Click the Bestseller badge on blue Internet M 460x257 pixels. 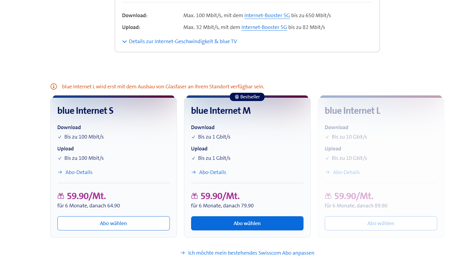[x=247, y=97]
